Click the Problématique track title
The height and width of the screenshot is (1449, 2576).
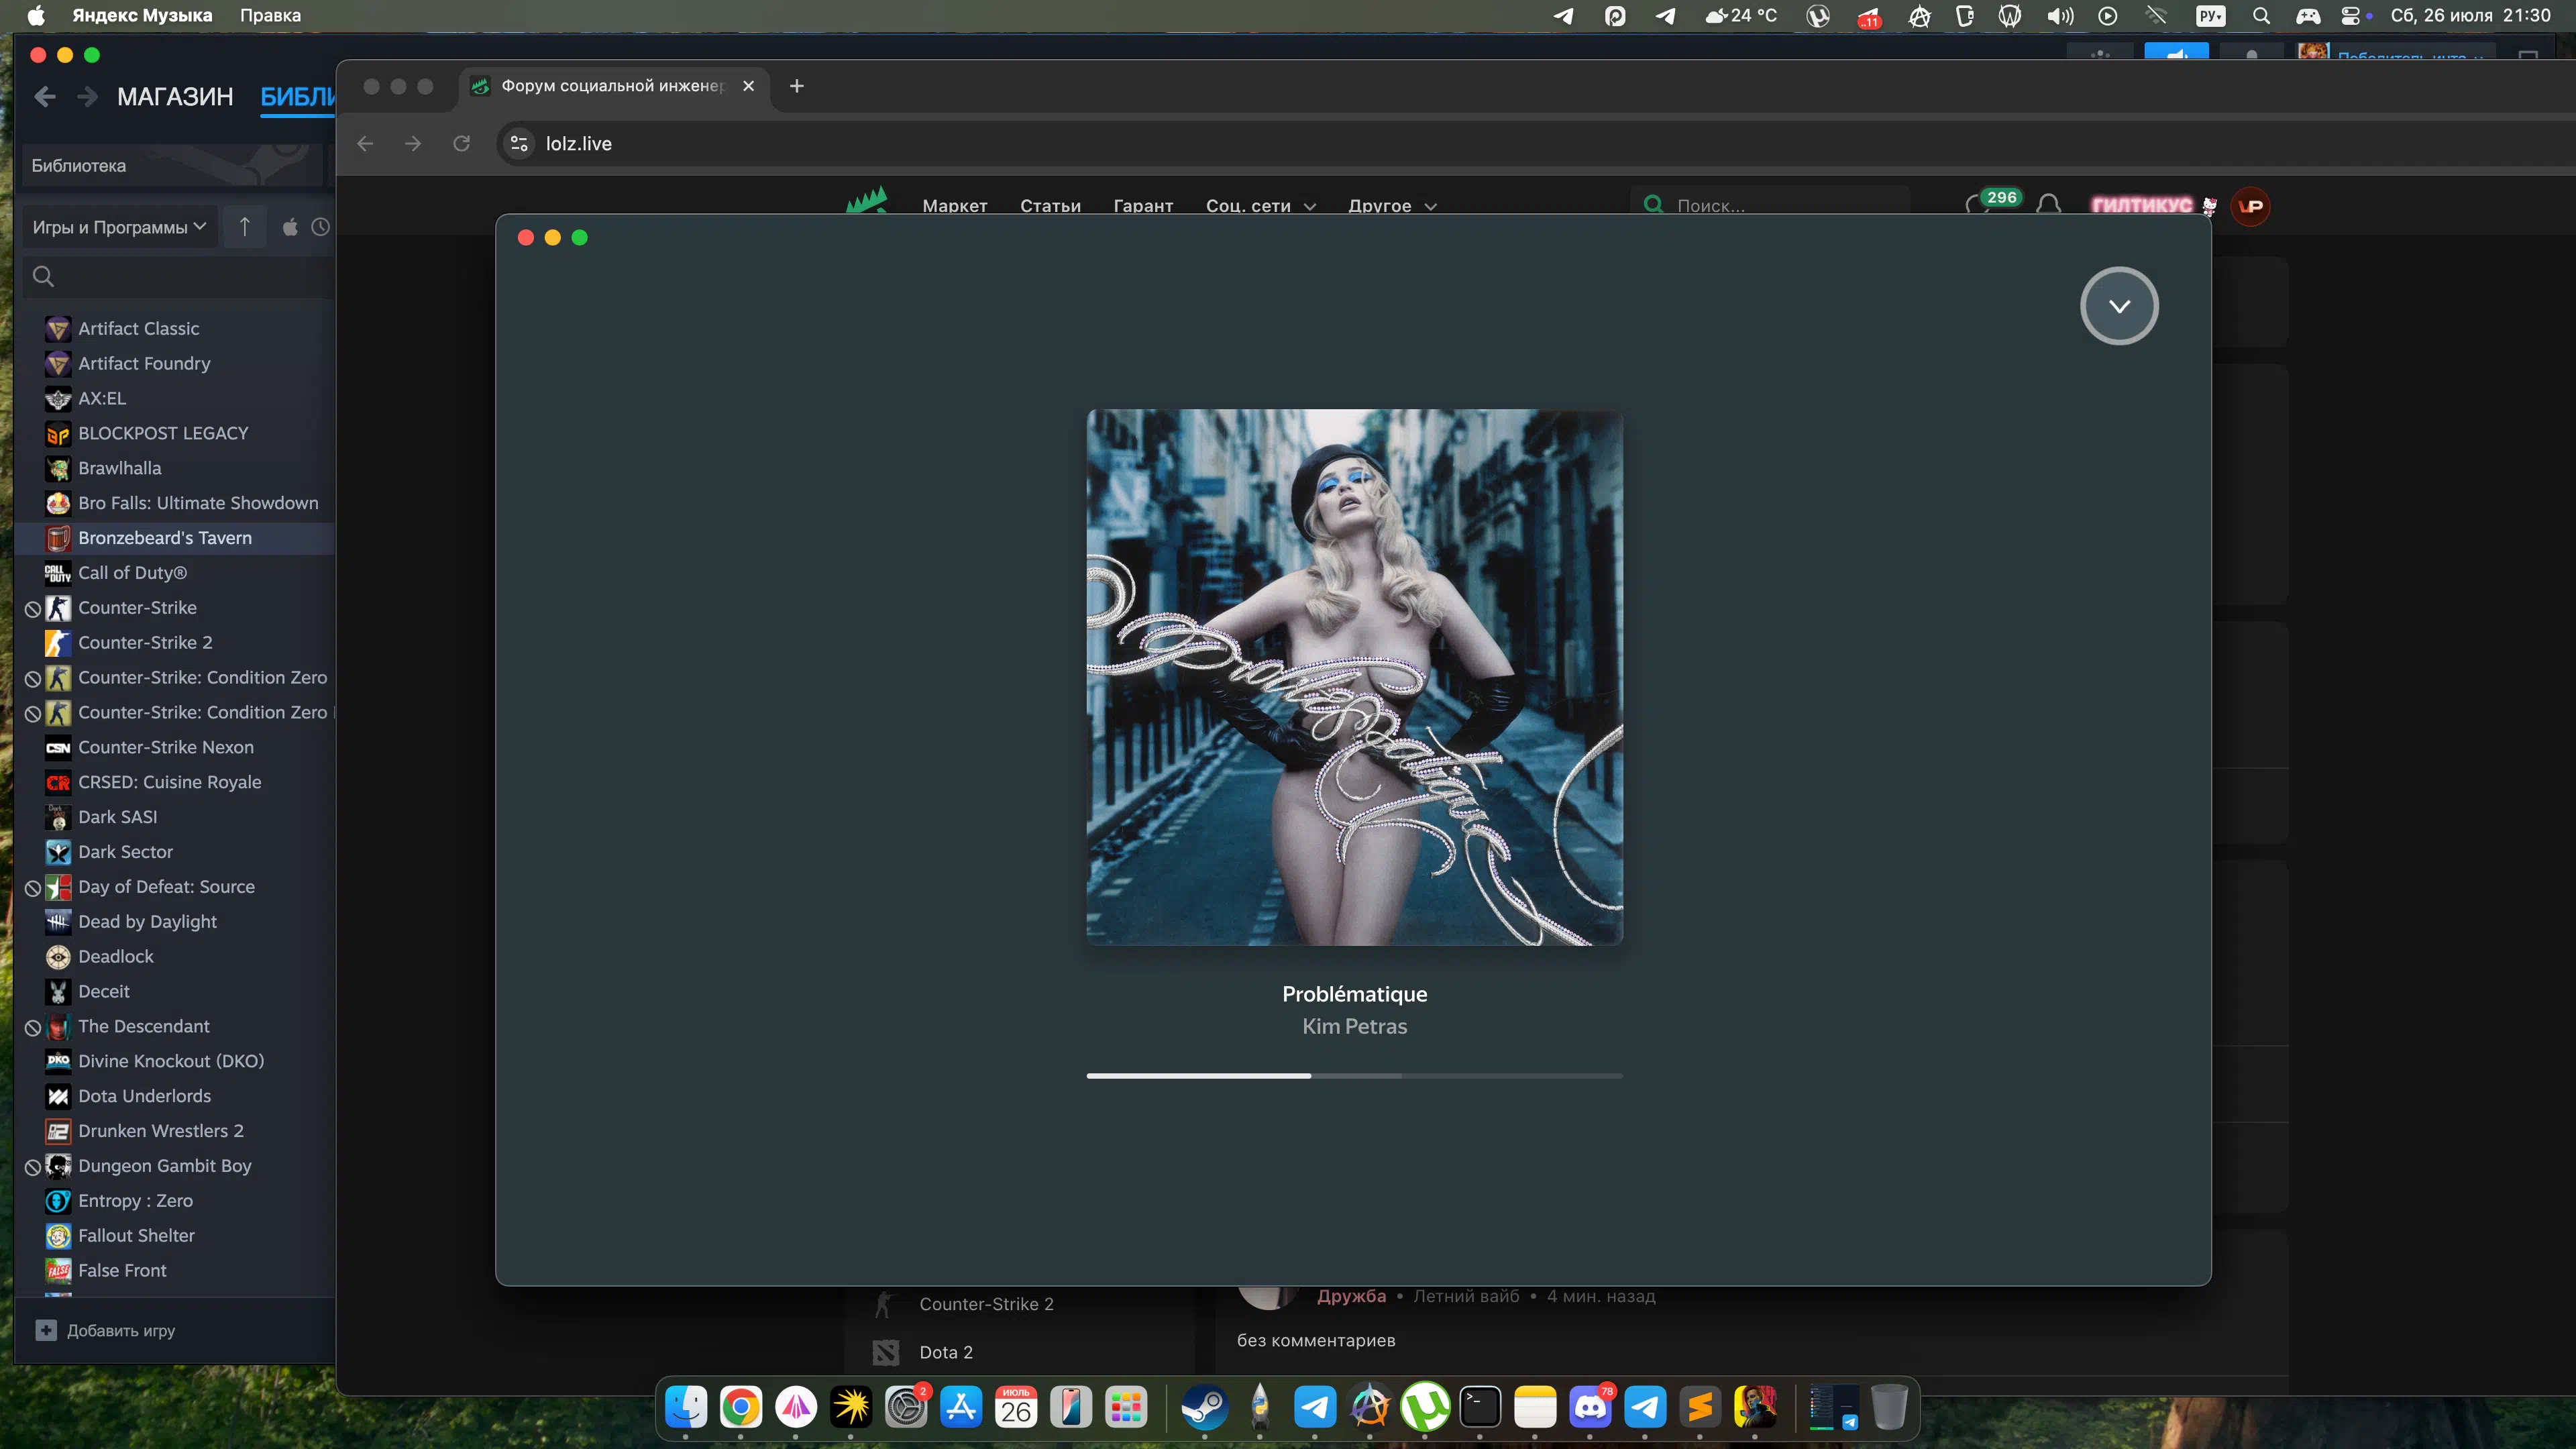tap(1354, 994)
